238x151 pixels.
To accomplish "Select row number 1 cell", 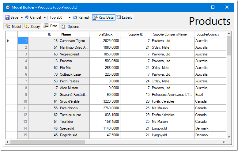I will click(23, 41).
